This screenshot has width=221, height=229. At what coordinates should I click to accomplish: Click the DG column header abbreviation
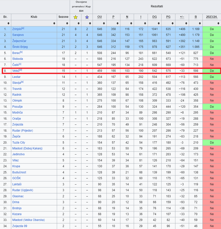click(x=154, y=17)
